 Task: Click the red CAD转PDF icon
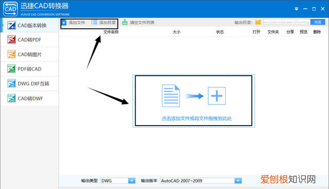click(11, 40)
